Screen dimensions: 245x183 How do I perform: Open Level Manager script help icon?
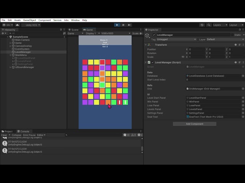(235, 63)
